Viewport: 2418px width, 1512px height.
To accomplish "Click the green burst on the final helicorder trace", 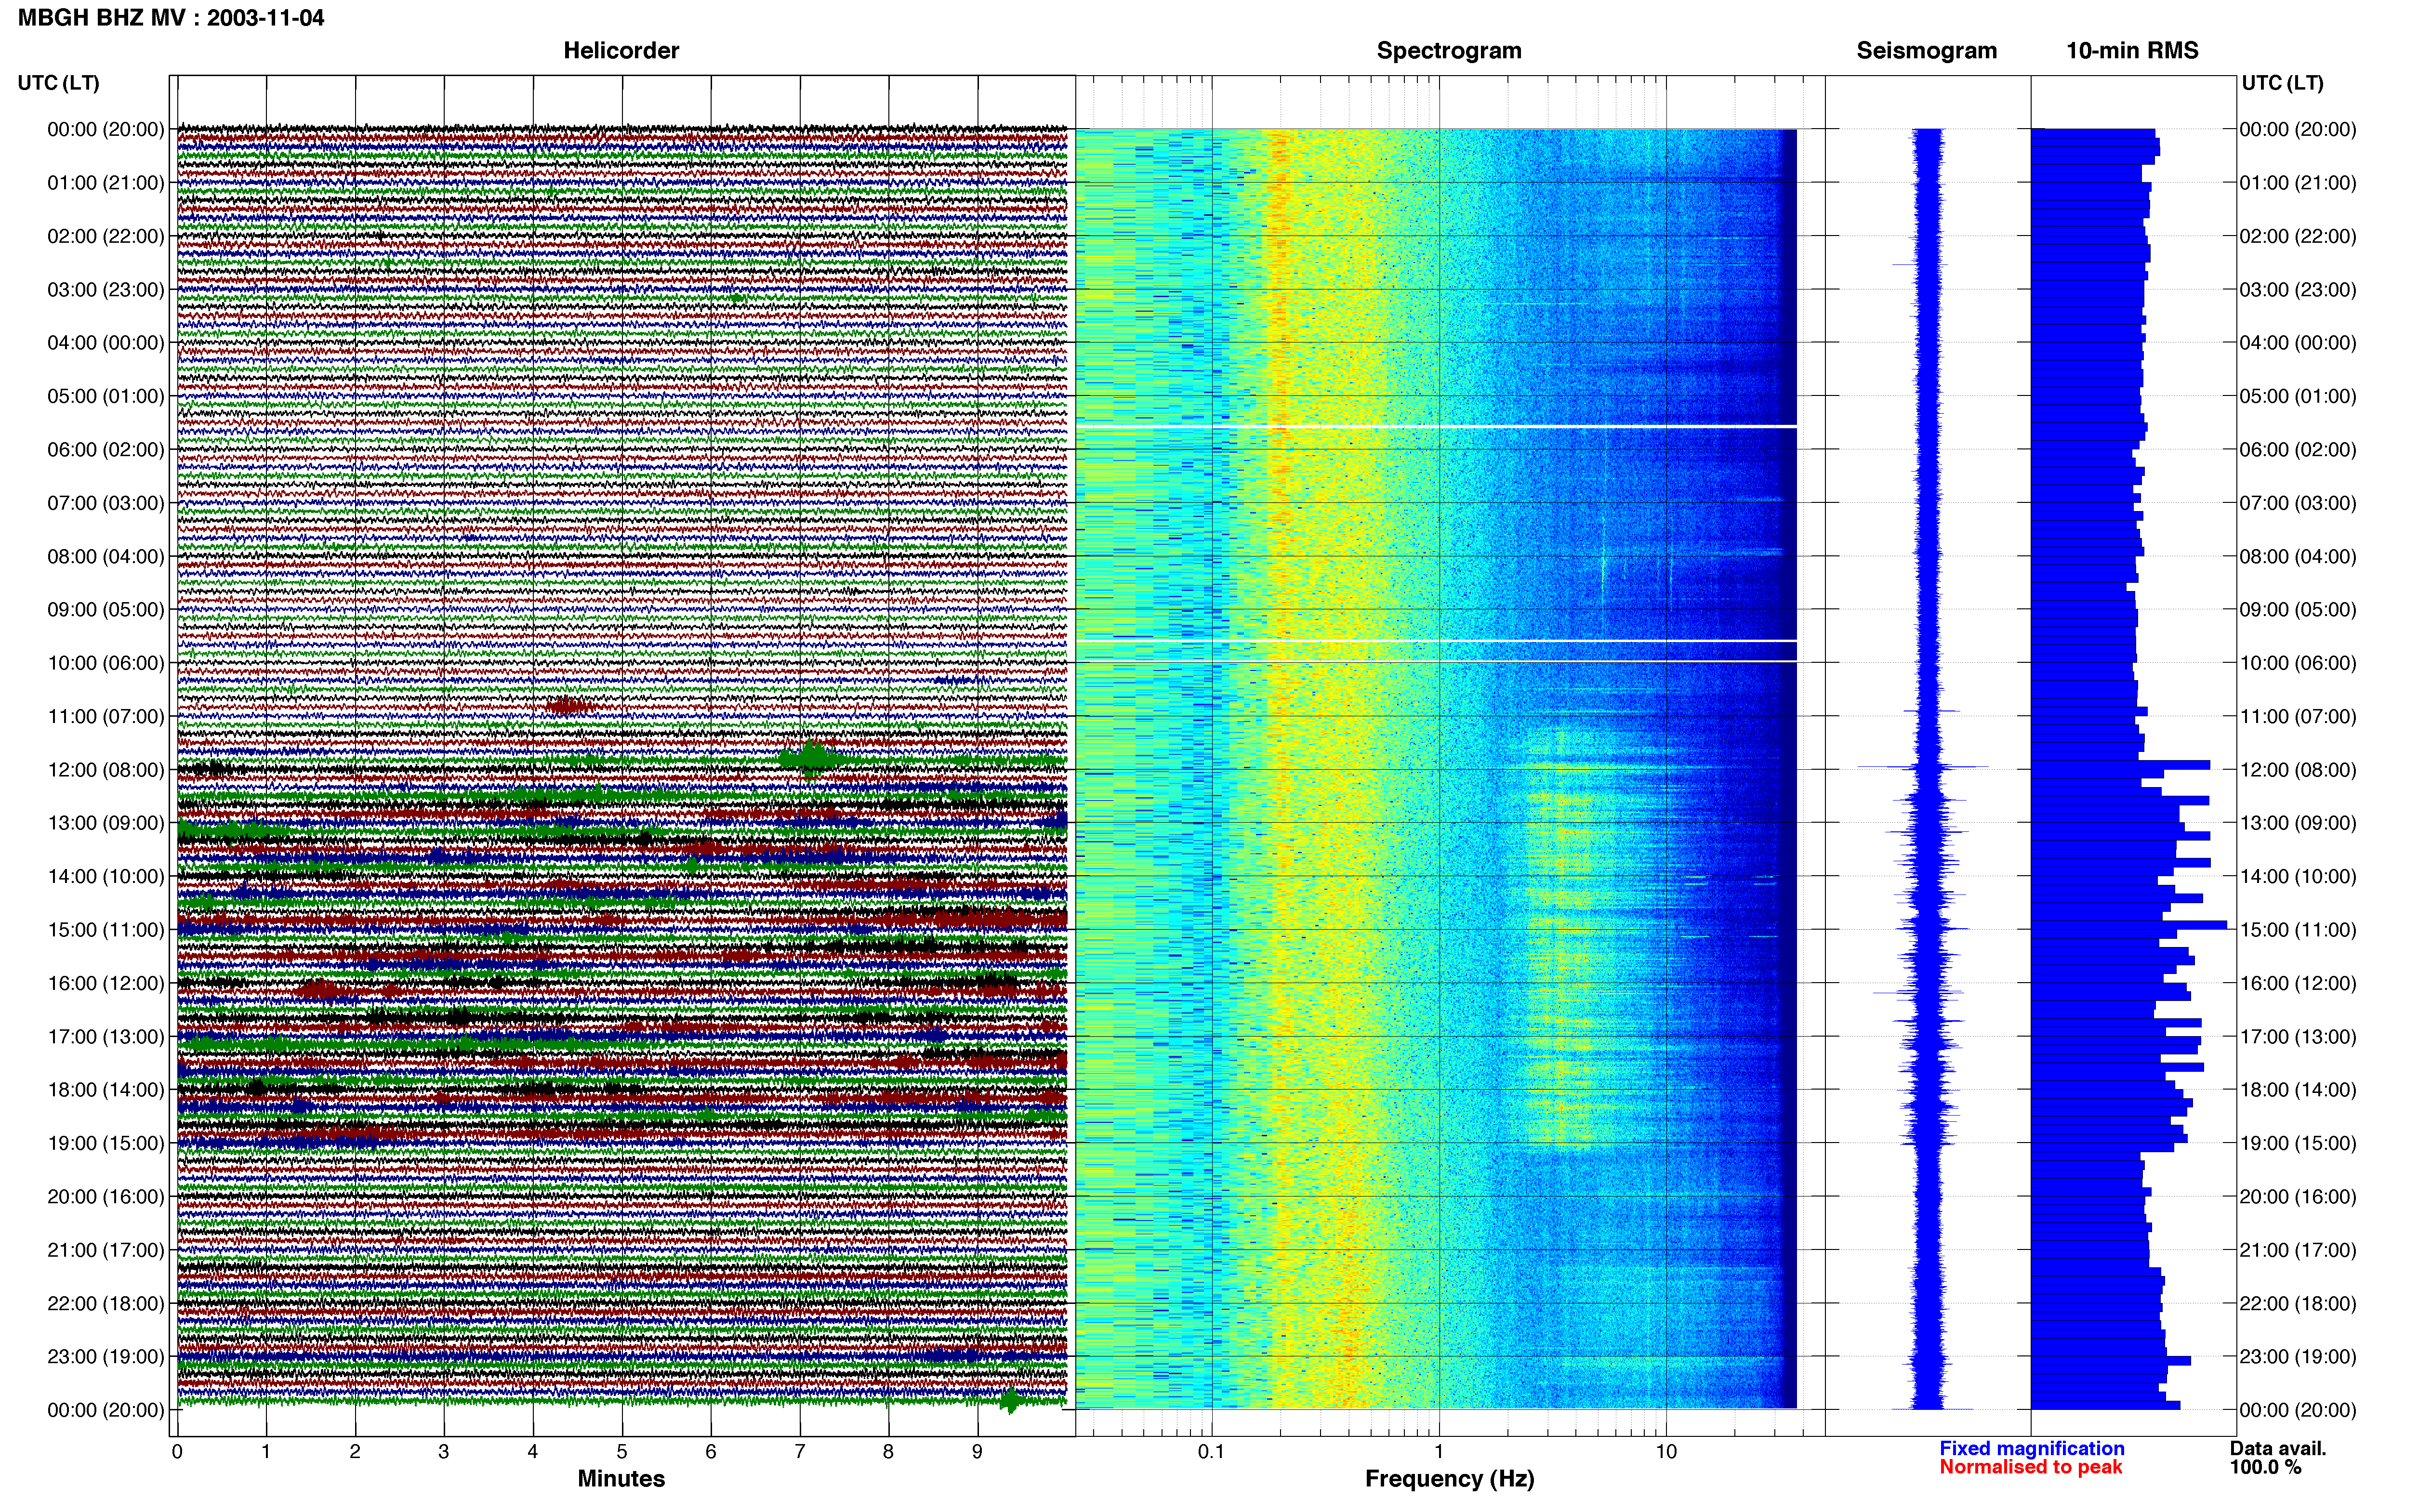I will point(1010,1401).
